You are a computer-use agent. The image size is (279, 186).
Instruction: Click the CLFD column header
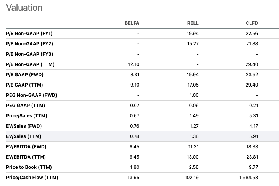point(252,23)
